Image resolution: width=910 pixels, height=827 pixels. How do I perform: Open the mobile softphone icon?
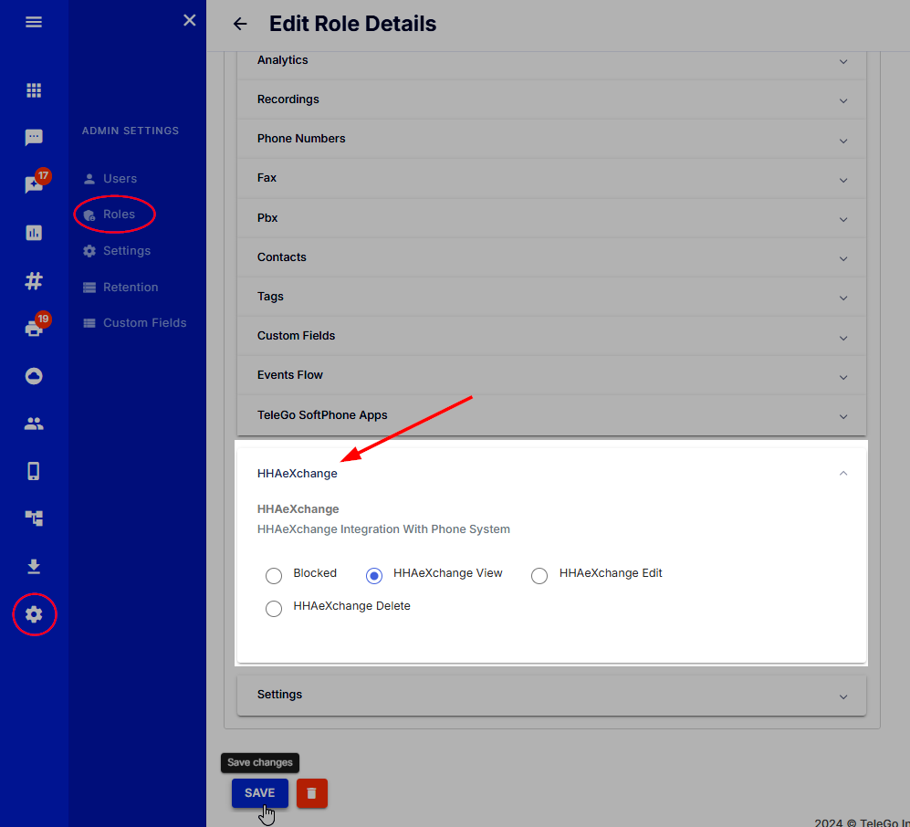[x=34, y=471]
